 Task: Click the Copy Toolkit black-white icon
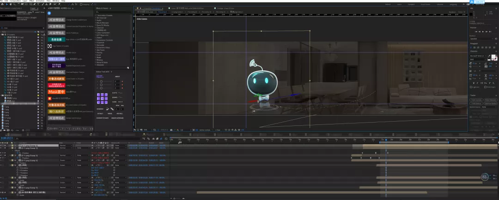[x=49, y=46]
